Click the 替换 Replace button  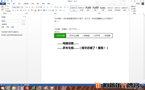[x=134, y=9]
